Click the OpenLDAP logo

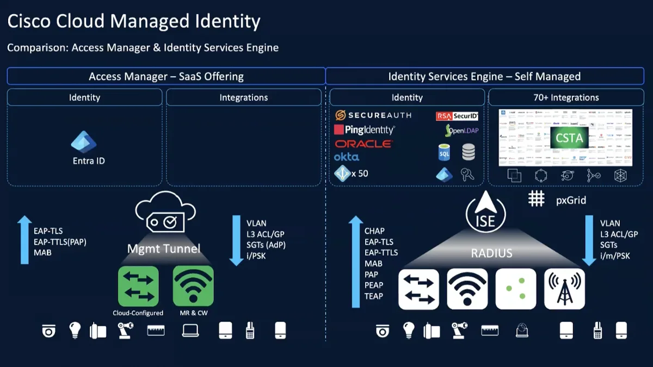coord(461,131)
